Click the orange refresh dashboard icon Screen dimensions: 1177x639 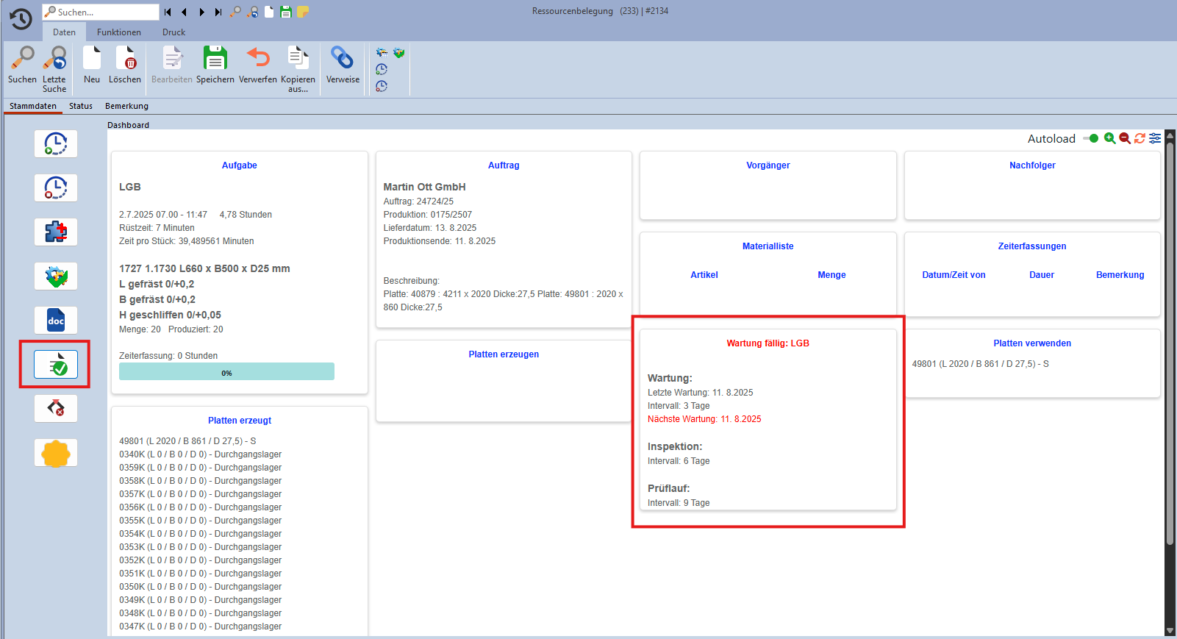point(1140,138)
